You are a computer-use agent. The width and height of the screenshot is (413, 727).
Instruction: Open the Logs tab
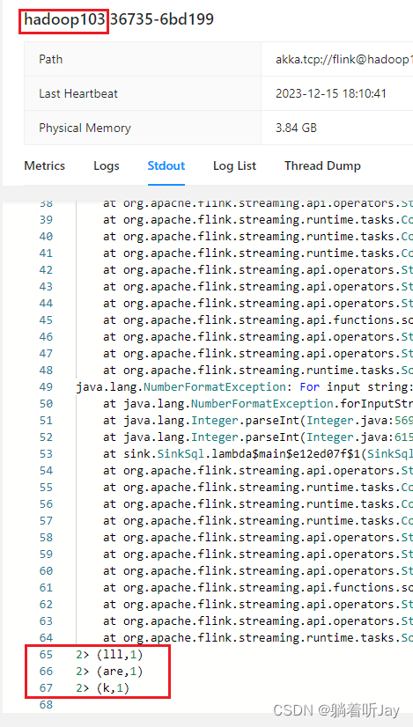(x=107, y=166)
